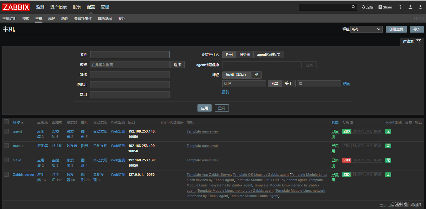
Task: Open the 管理 menu
Action: click(x=105, y=7)
